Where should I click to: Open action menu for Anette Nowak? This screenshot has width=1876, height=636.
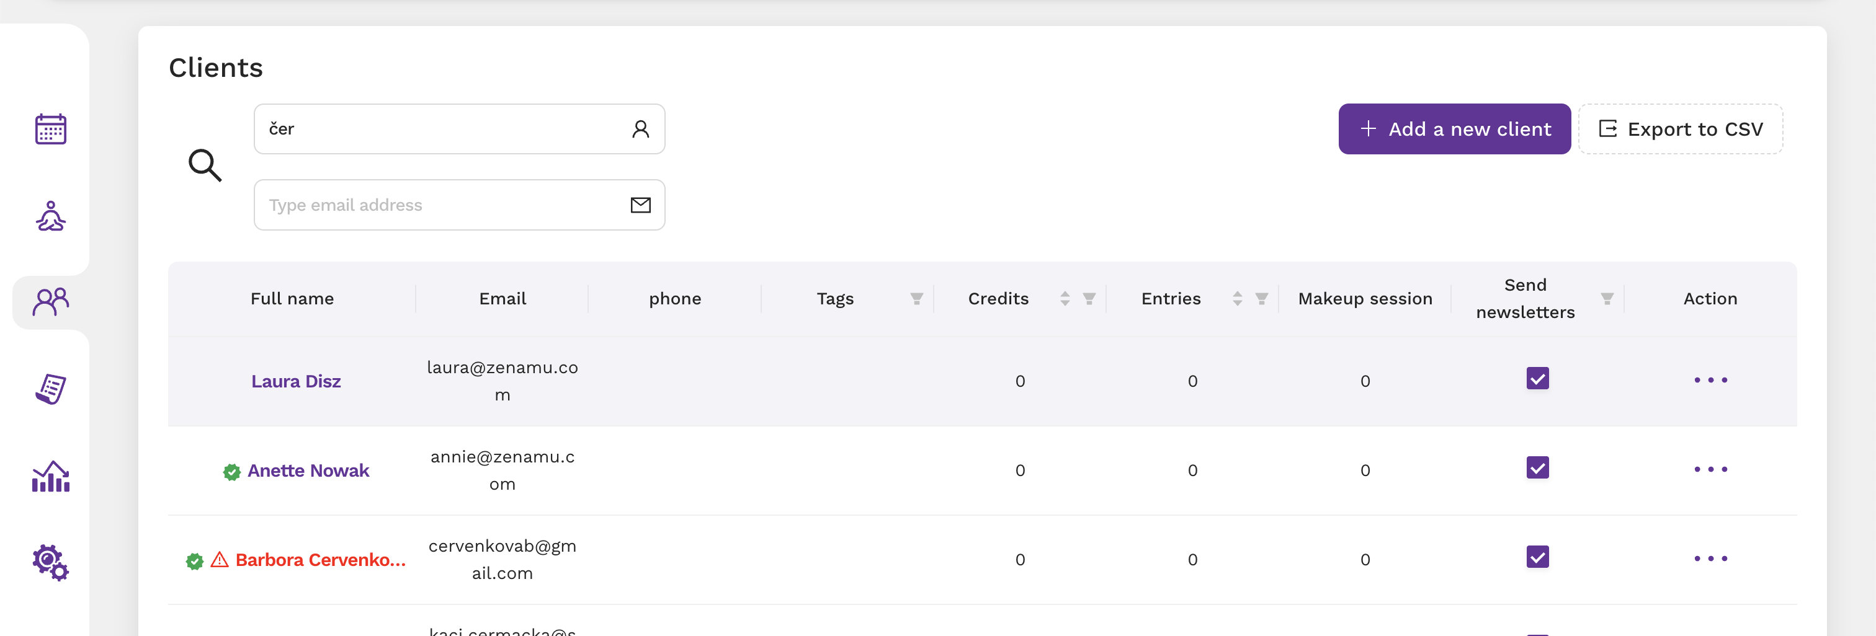1710,469
